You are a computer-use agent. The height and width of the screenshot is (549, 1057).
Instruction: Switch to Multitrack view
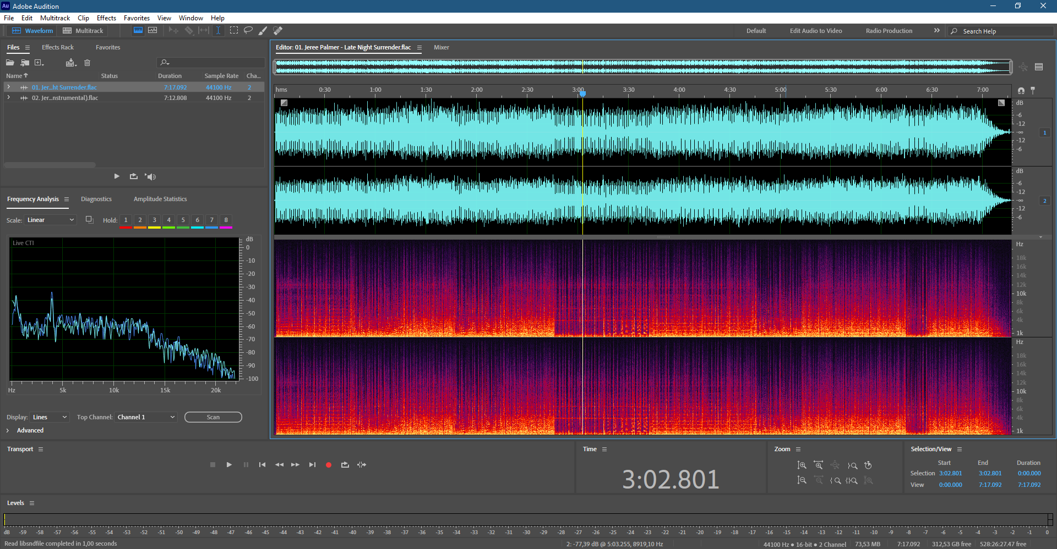pyautogui.click(x=83, y=31)
